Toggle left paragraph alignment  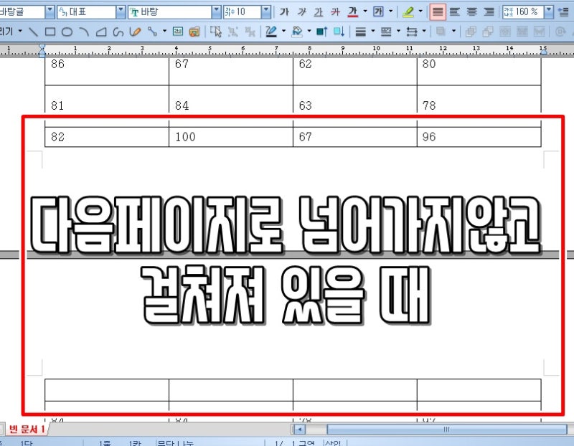(455, 11)
